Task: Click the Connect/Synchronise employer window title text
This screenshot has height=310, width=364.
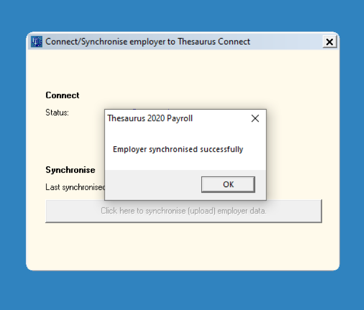Action: [x=147, y=42]
